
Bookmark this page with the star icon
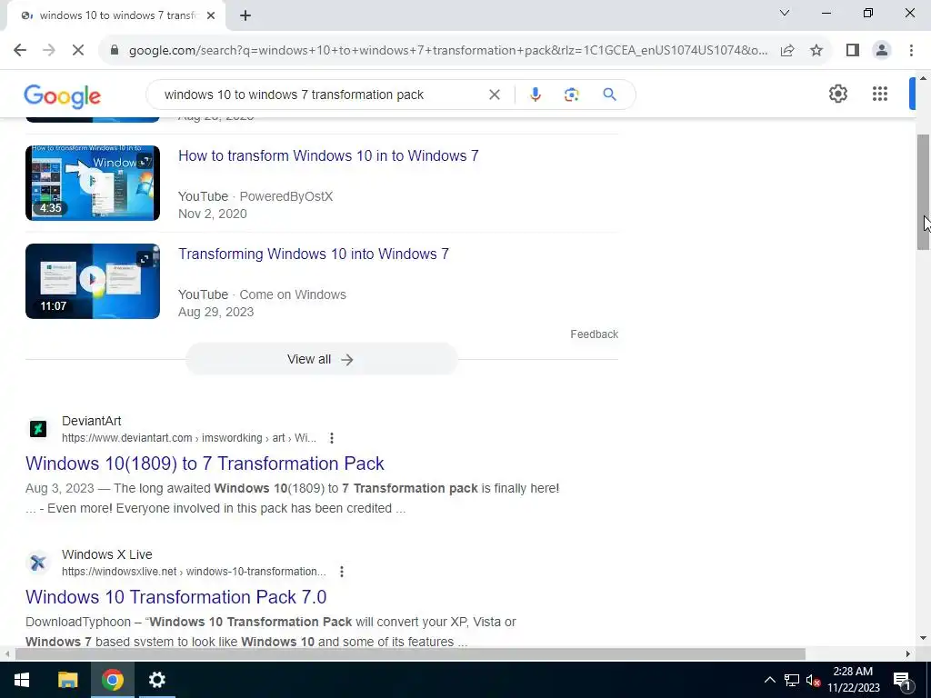(x=816, y=50)
